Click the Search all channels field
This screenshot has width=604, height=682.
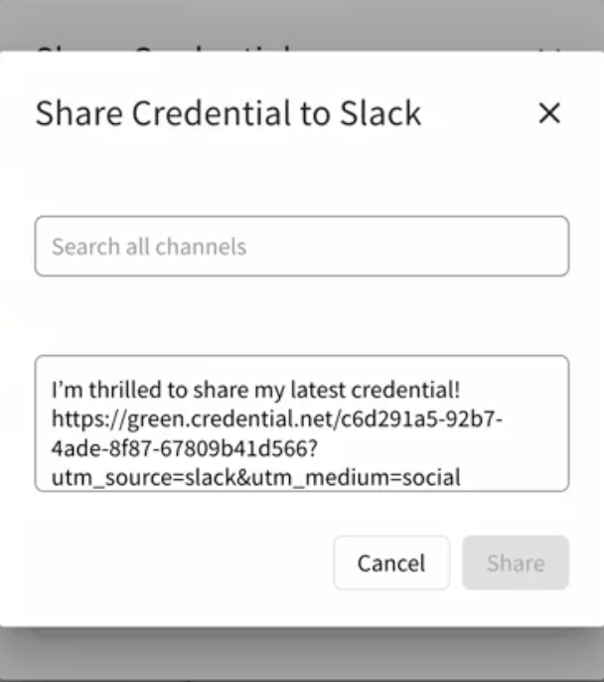pyautogui.click(x=302, y=247)
